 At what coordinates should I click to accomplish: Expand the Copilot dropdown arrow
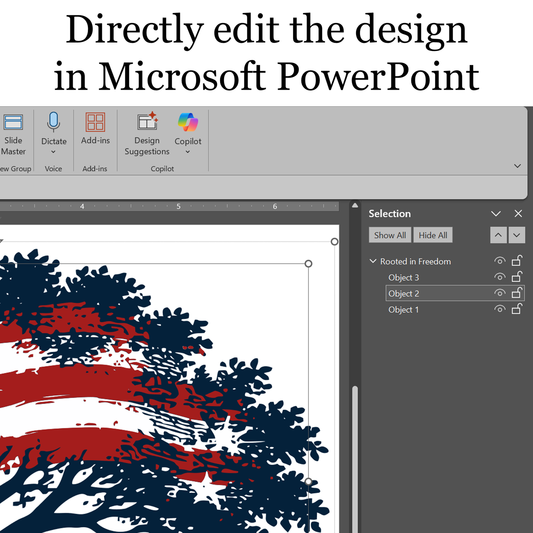point(188,152)
